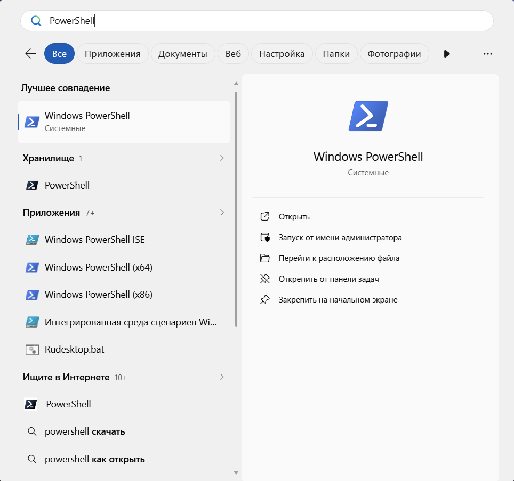
Task: Expand the Приложения section chevron
Action: [222, 213]
